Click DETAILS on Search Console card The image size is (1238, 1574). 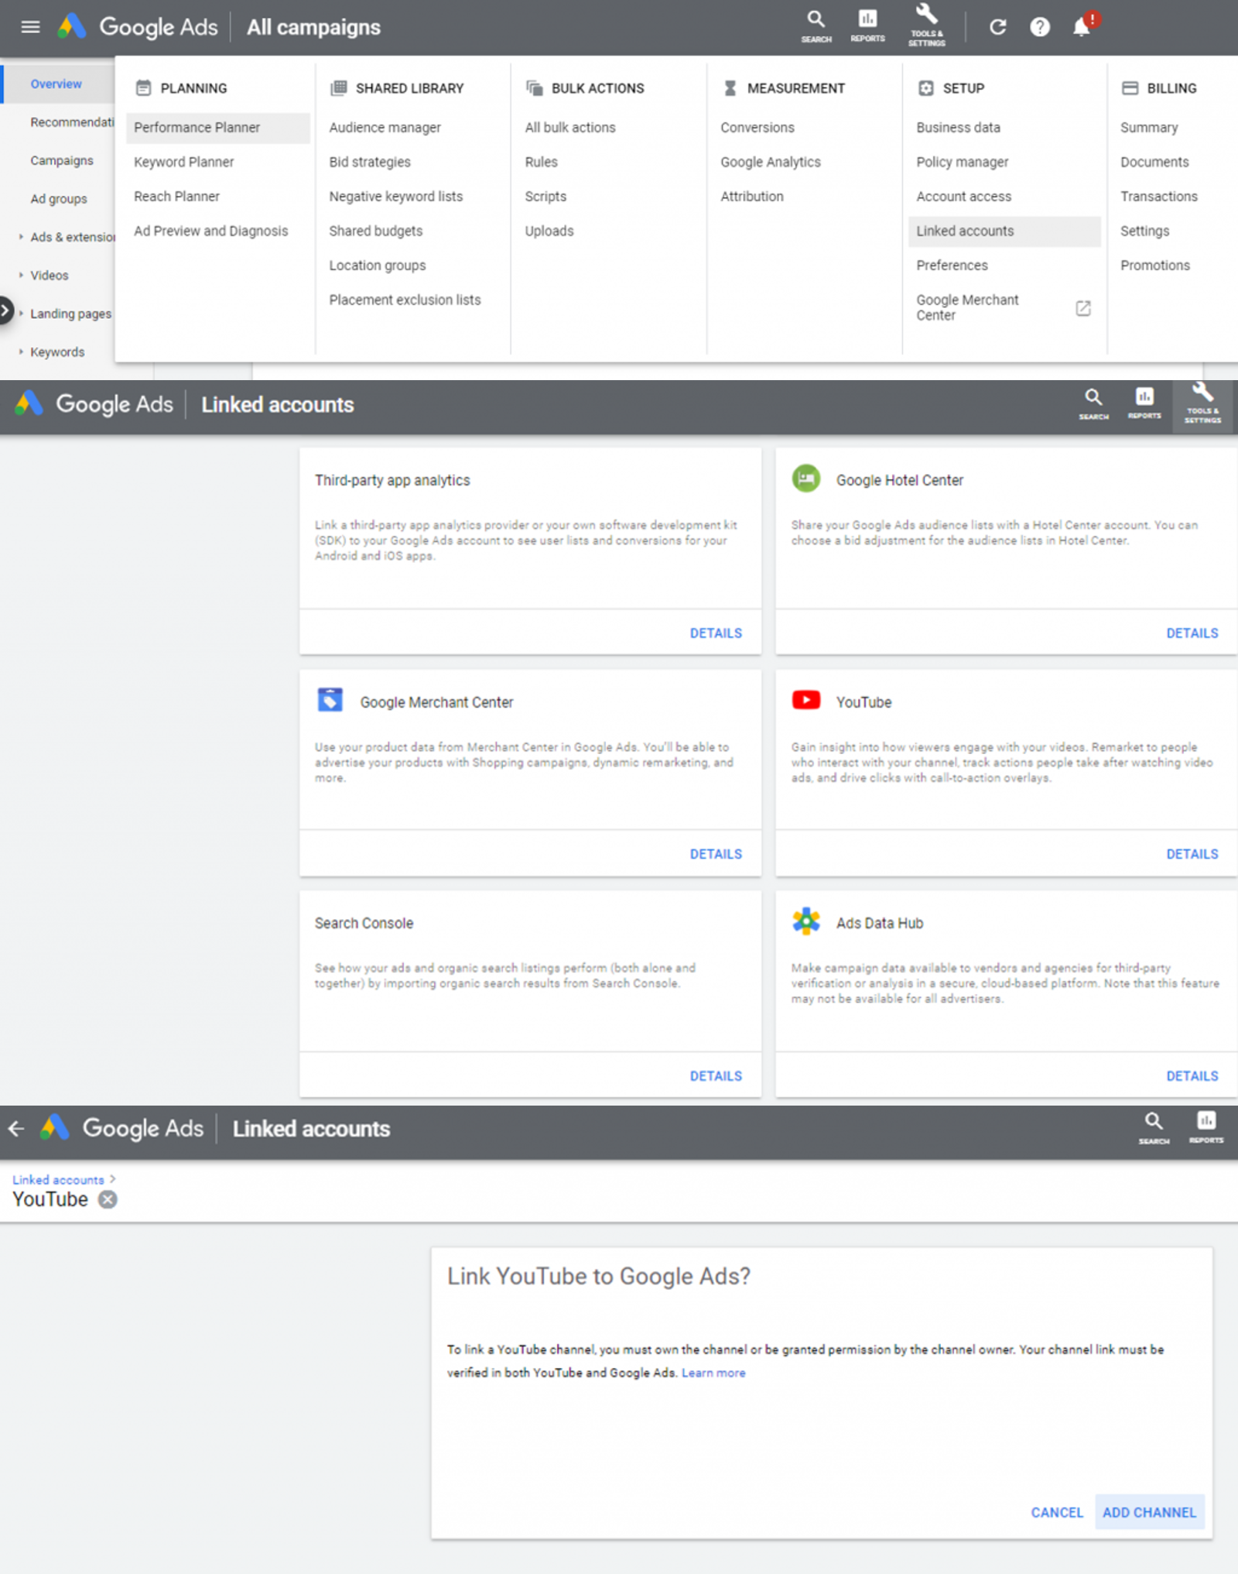click(x=716, y=1076)
